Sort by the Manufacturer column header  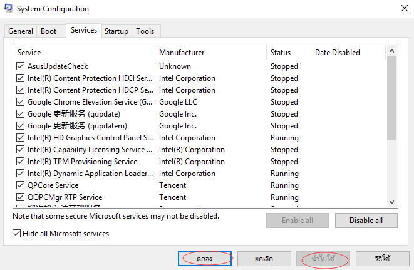pos(210,53)
